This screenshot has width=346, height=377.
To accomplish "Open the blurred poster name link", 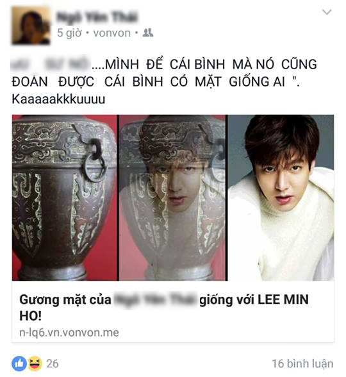I will tap(97, 17).
